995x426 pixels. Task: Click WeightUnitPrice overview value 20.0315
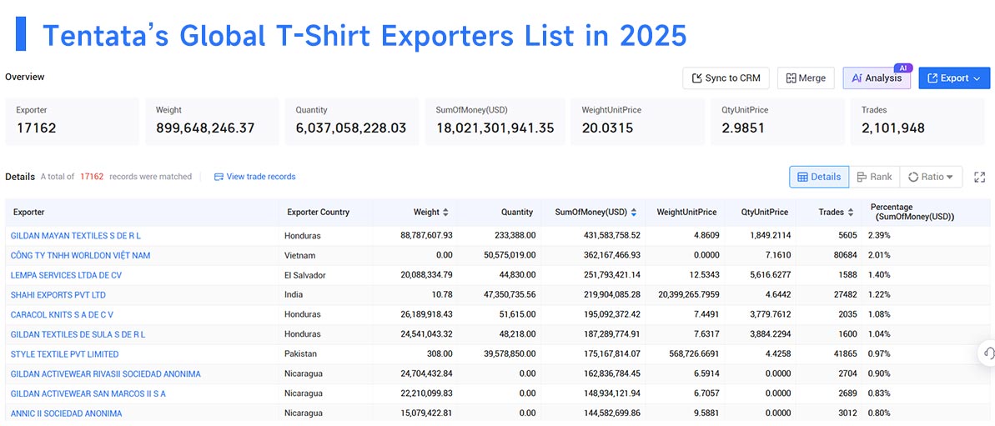(607, 128)
